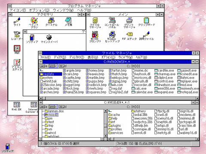
Task: Open the ウィンドウ(W) menu in Program Manager
Action: pyautogui.click(x=63, y=10)
